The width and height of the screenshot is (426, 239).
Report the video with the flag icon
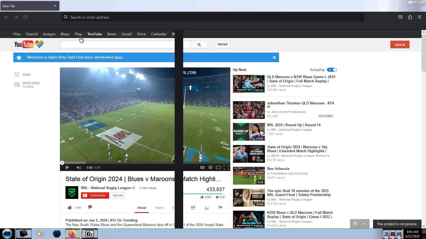click(x=220, y=208)
